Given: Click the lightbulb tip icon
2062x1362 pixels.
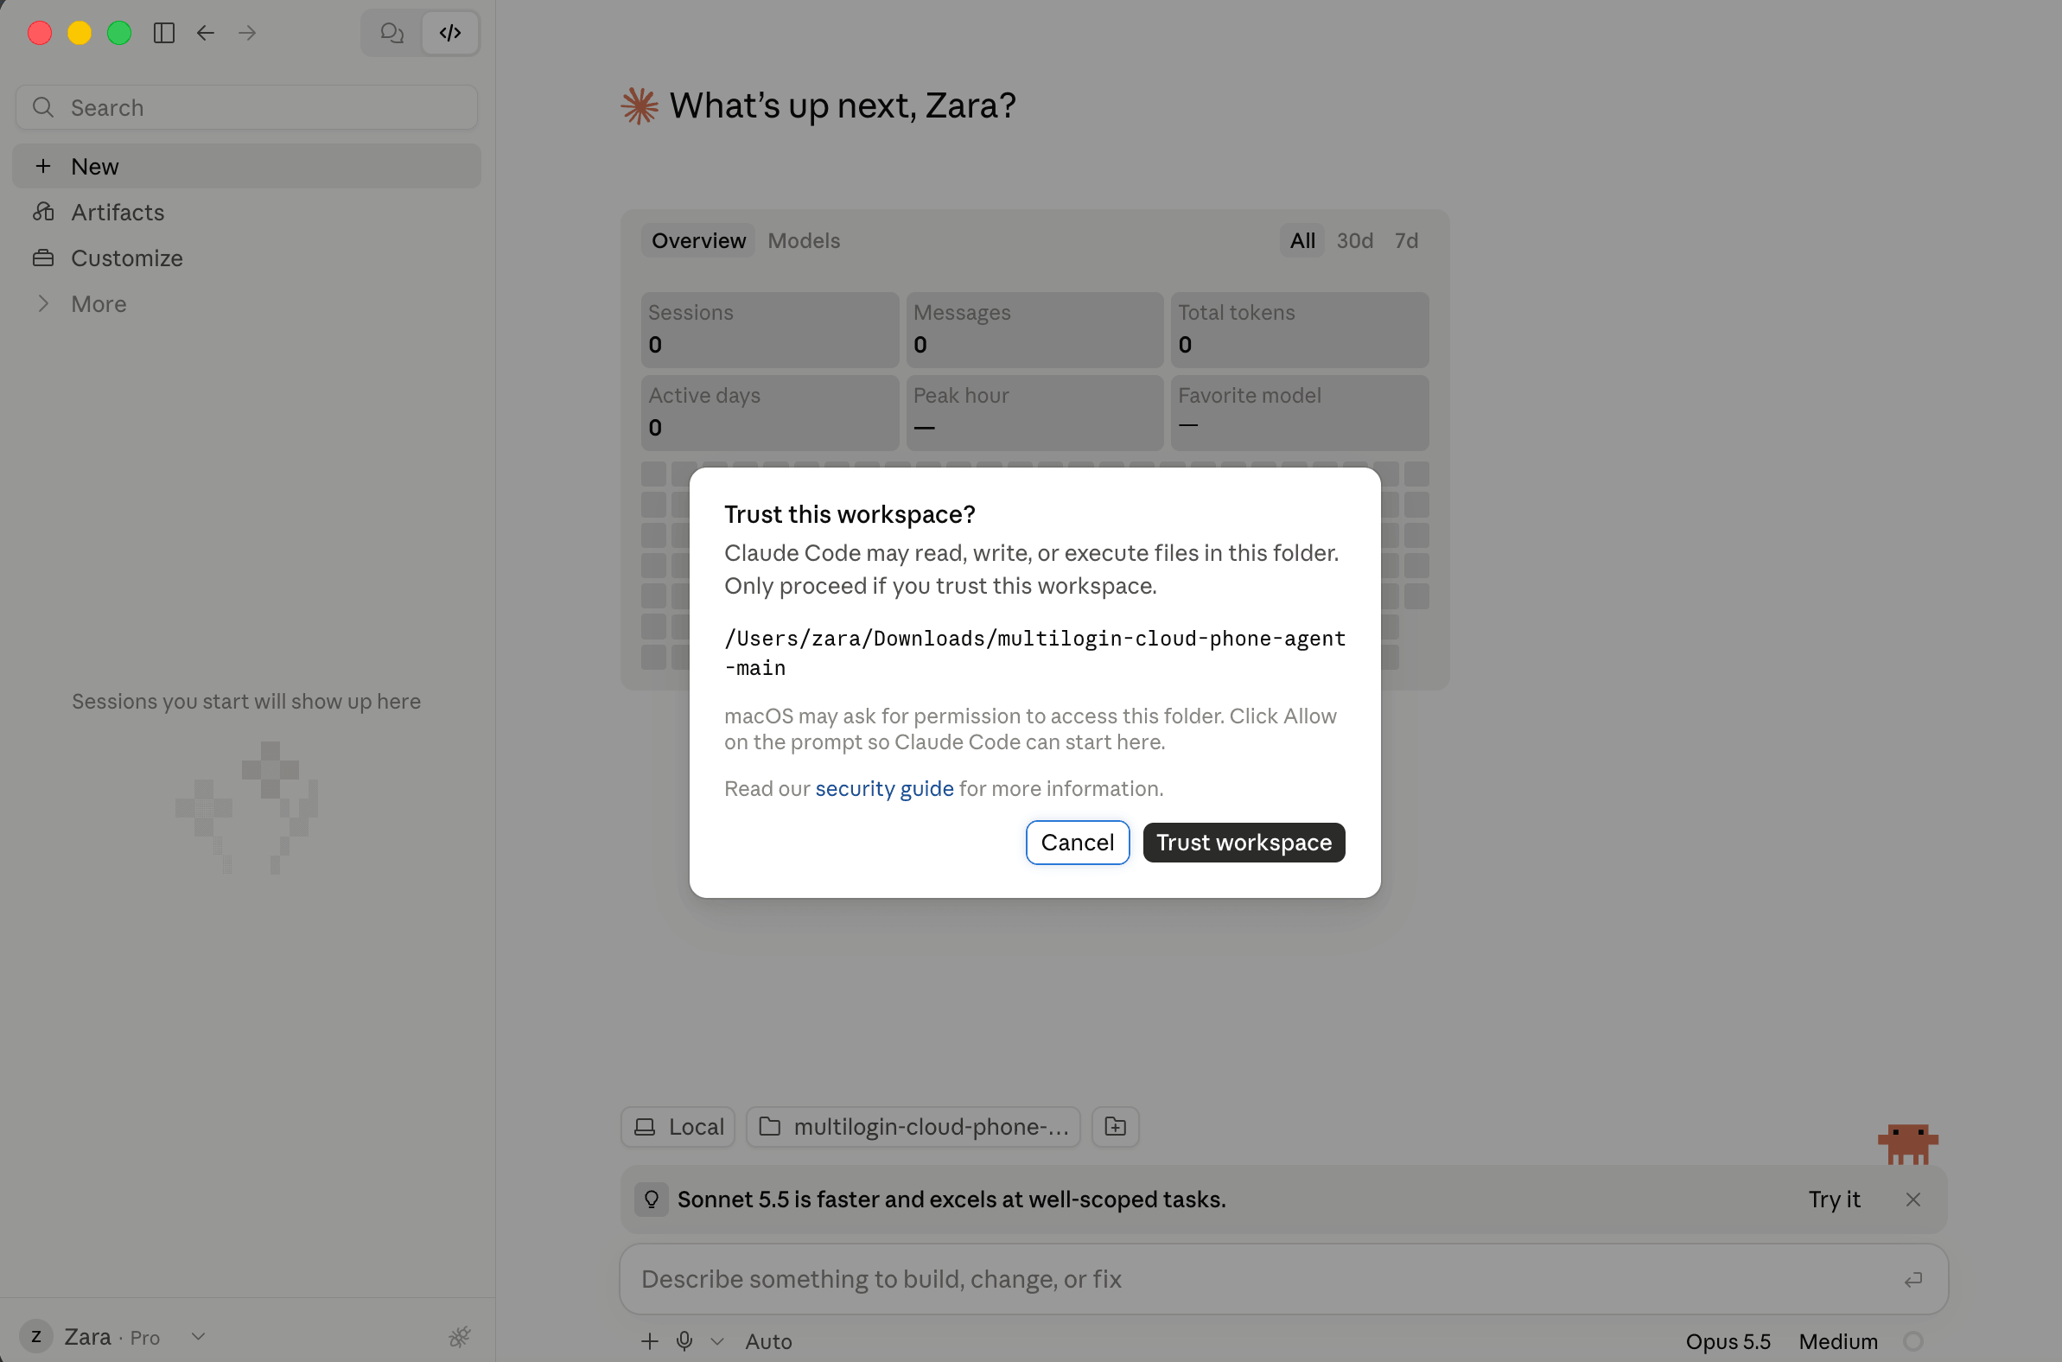Looking at the screenshot, I should coord(652,1200).
